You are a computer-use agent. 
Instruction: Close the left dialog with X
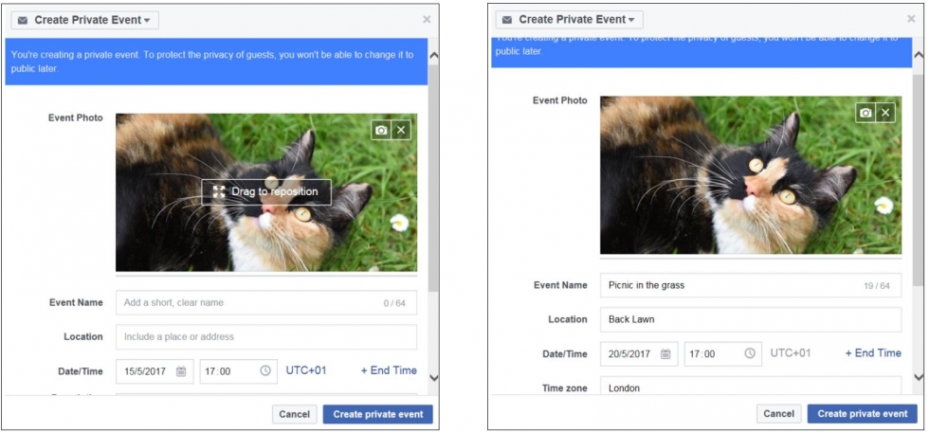click(x=427, y=20)
